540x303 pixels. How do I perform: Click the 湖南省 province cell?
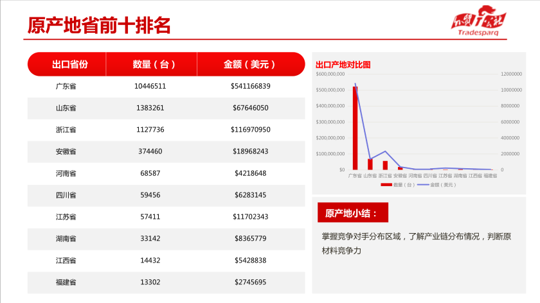click(x=66, y=239)
